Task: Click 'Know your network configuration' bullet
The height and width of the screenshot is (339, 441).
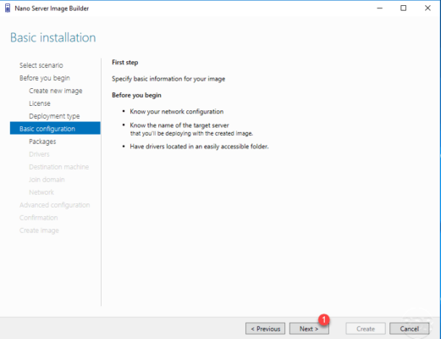Action: (x=177, y=112)
